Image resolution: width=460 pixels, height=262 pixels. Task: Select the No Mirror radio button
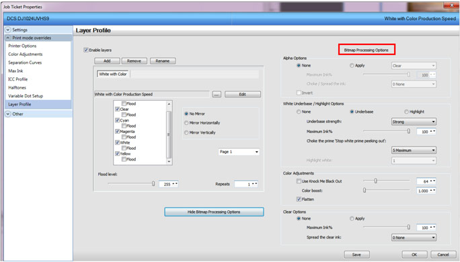[x=186, y=114]
